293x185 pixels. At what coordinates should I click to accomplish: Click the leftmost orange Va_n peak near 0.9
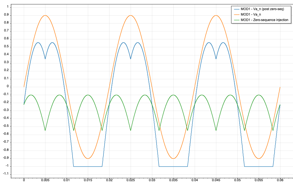tap(45, 16)
